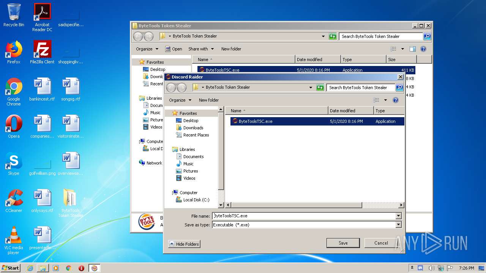
Task: Open ByteTools Token Stealer desktop folder
Action: tap(71, 203)
